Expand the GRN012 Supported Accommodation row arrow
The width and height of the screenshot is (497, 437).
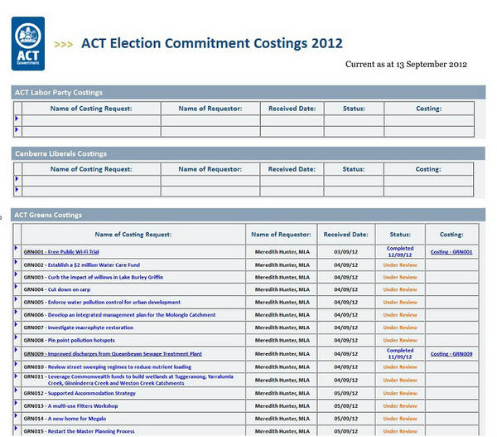coord(17,390)
